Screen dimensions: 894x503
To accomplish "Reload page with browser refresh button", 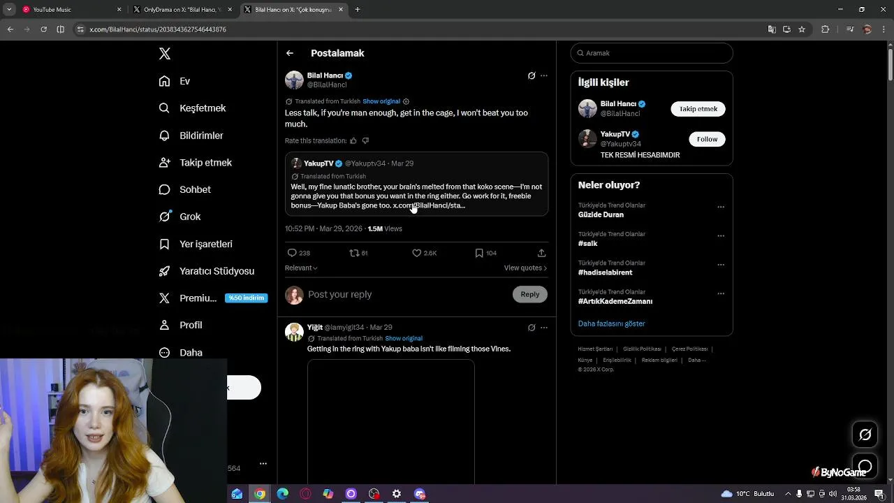I will pos(43,29).
